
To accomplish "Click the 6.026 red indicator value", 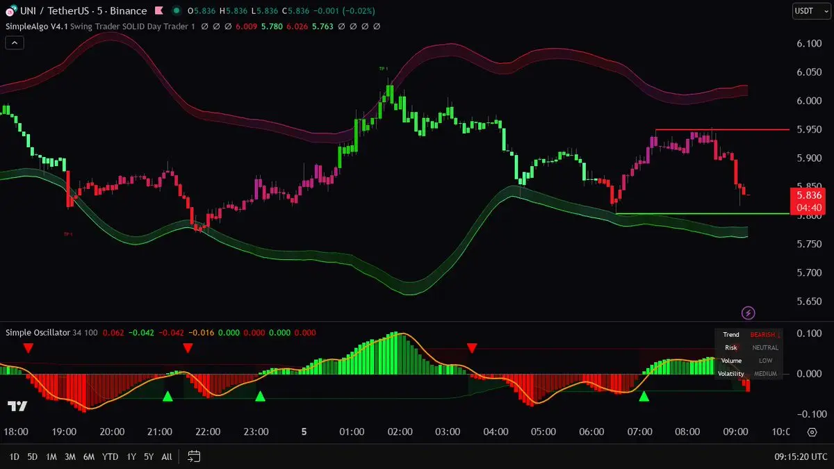I will pos(297,26).
